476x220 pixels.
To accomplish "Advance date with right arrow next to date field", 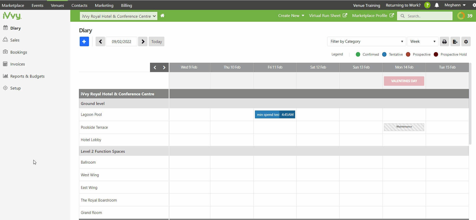I will (143, 41).
